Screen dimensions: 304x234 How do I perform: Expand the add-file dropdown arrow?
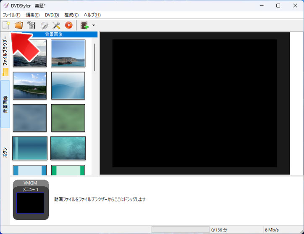tap(94, 25)
